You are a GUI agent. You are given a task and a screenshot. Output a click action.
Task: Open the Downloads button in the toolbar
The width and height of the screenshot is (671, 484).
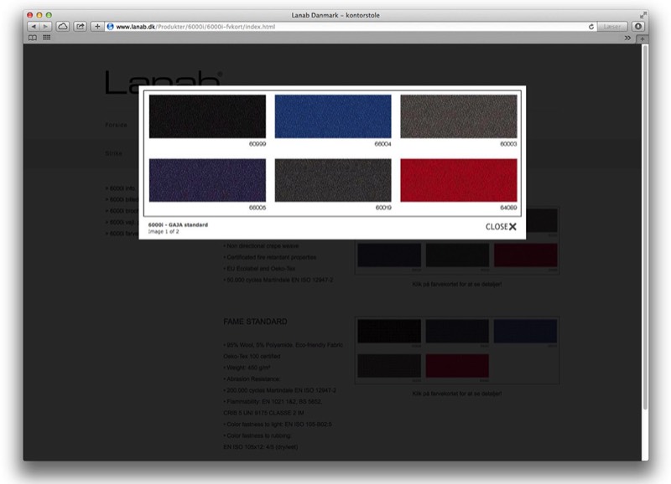tap(638, 27)
